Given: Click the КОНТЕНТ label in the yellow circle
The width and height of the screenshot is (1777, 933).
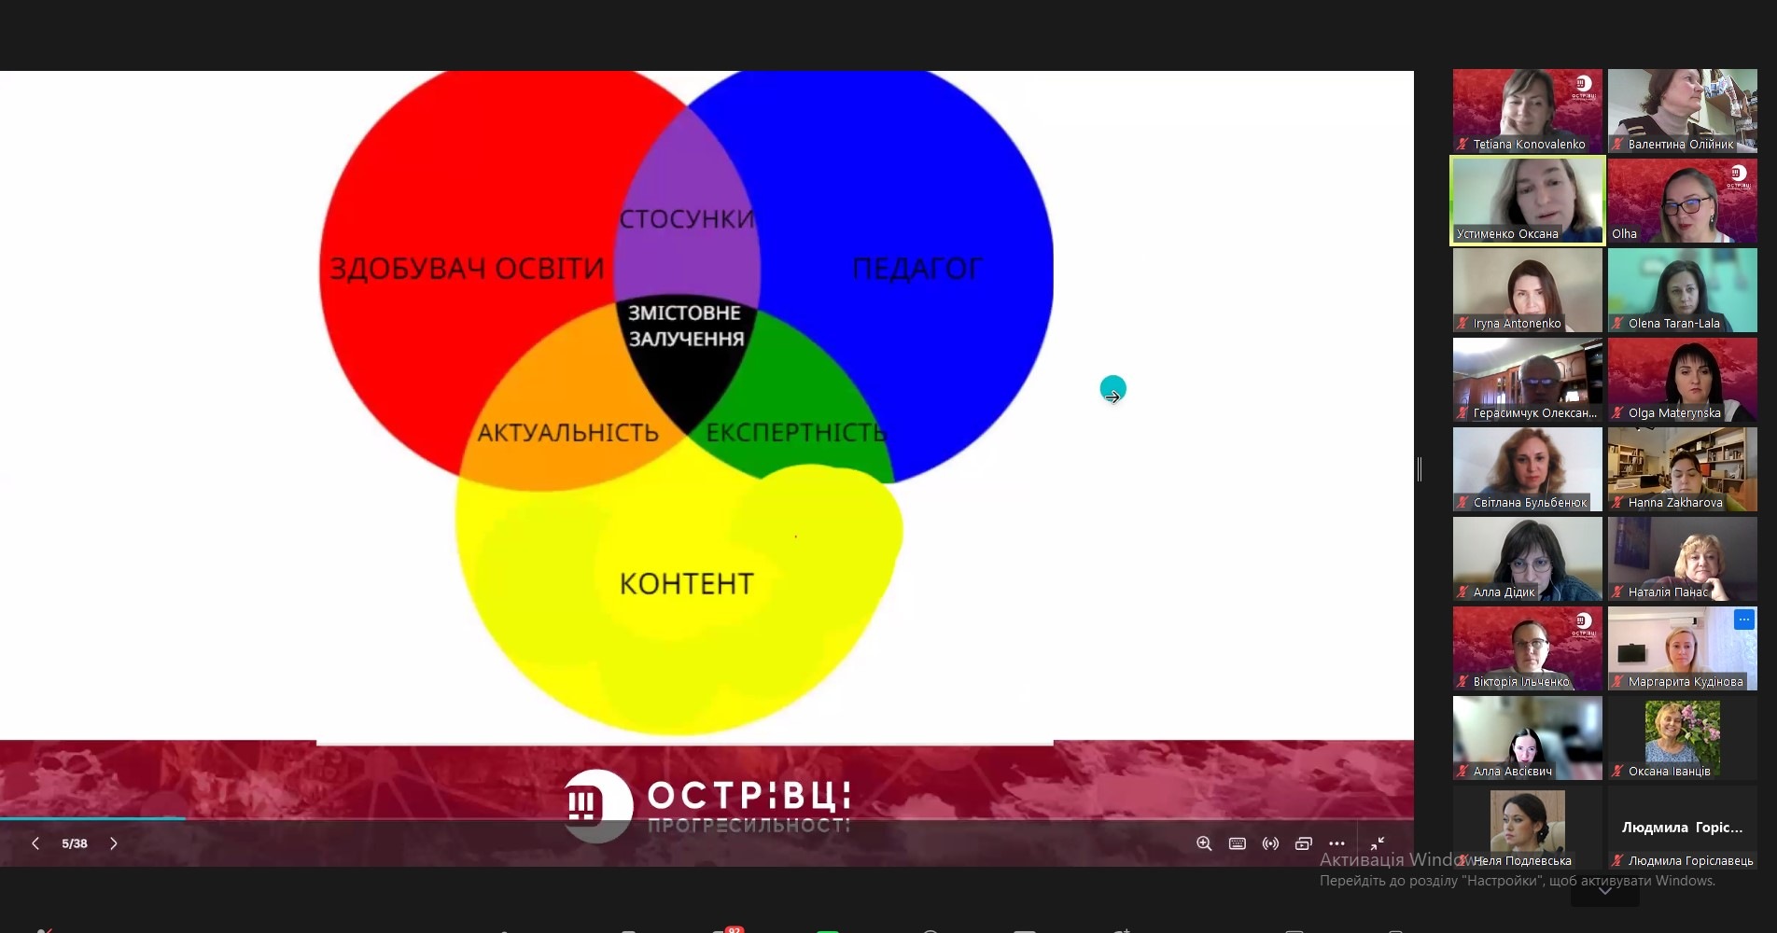Looking at the screenshot, I should pos(687,584).
